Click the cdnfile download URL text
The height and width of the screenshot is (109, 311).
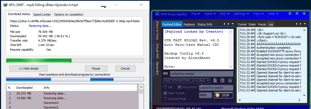tap(75, 21)
